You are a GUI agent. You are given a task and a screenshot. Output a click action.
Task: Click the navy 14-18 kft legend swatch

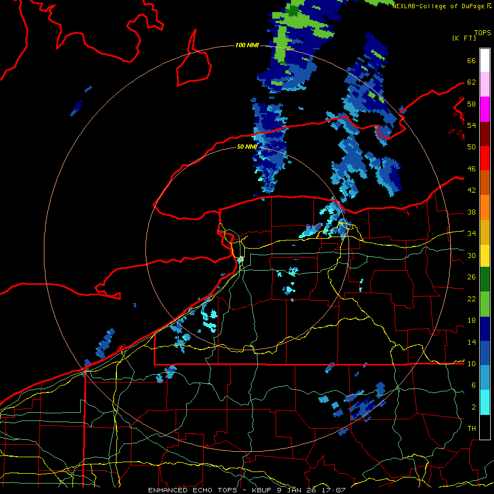[485, 329]
